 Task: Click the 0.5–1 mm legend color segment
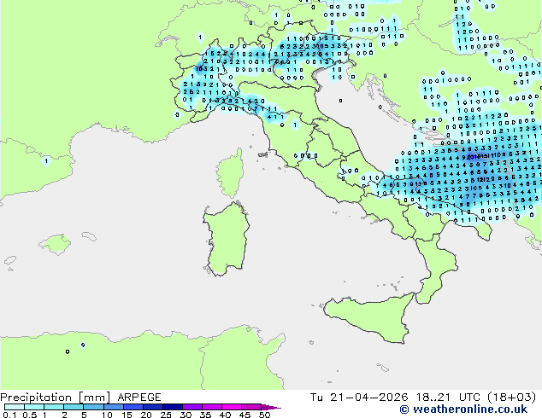(x=34, y=407)
